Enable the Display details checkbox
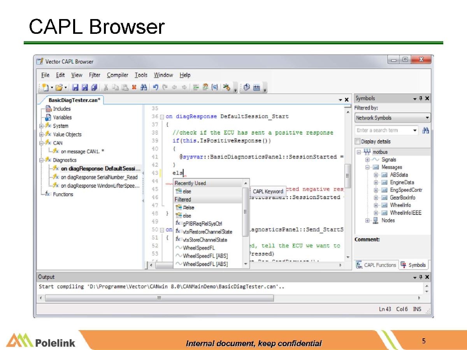Viewport: 467px width, 350px height. pos(358,142)
